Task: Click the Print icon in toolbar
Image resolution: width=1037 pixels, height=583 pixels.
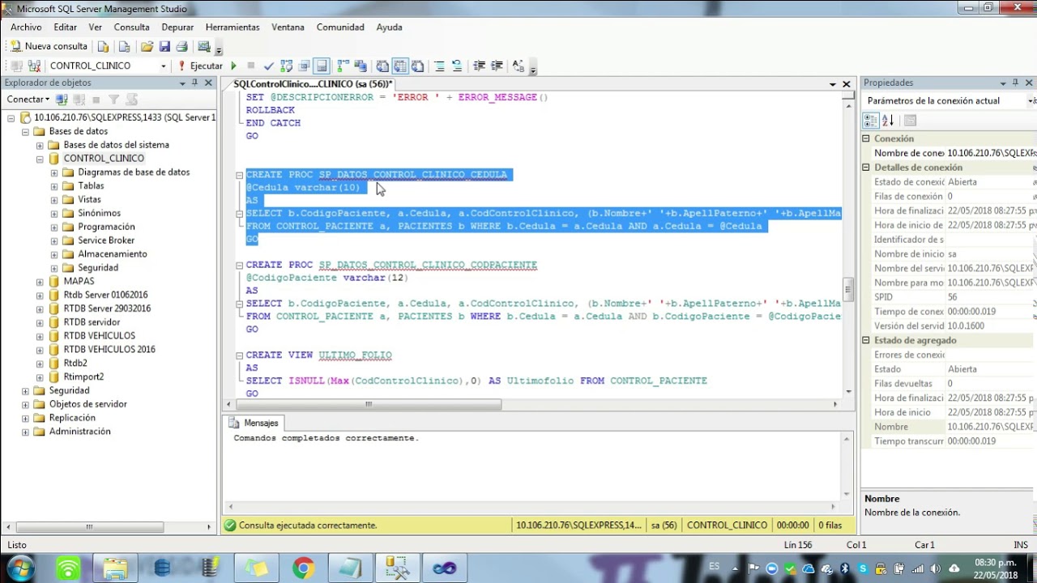Action: point(182,46)
